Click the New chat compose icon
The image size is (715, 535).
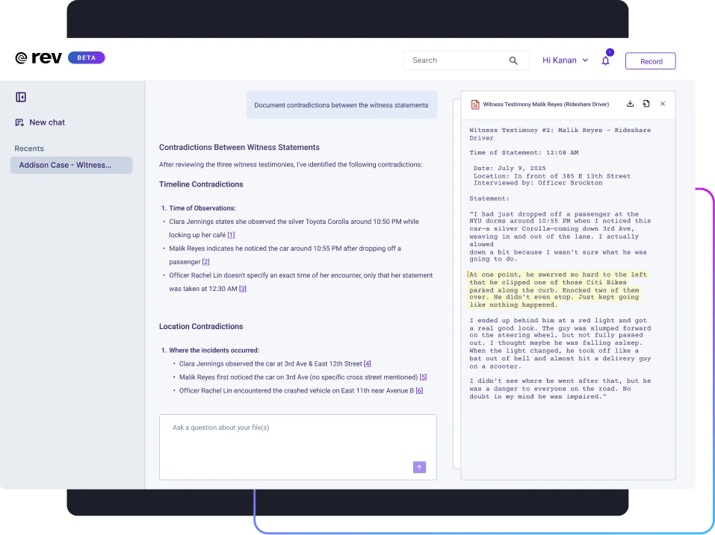point(19,122)
